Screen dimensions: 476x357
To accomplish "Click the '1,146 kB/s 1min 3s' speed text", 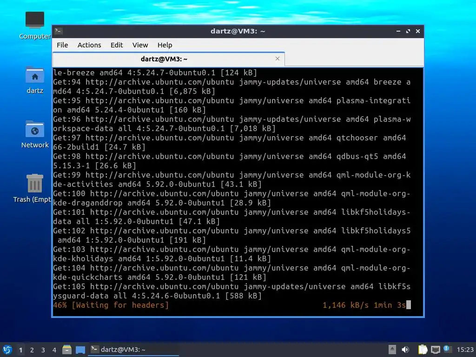I will coord(364,305).
